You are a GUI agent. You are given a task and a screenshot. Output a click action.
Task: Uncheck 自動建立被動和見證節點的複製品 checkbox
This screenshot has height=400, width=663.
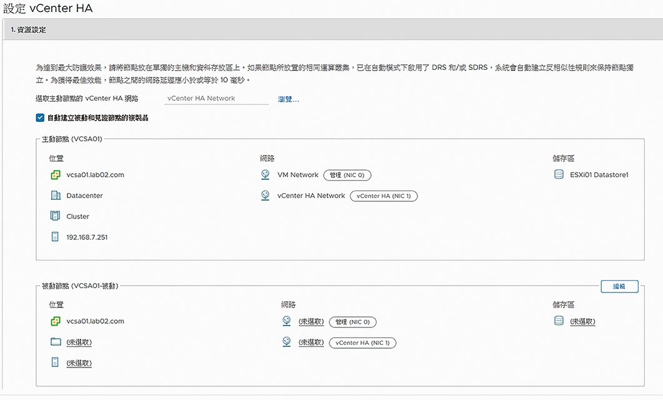pyautogui.click(x=40, y=118)
